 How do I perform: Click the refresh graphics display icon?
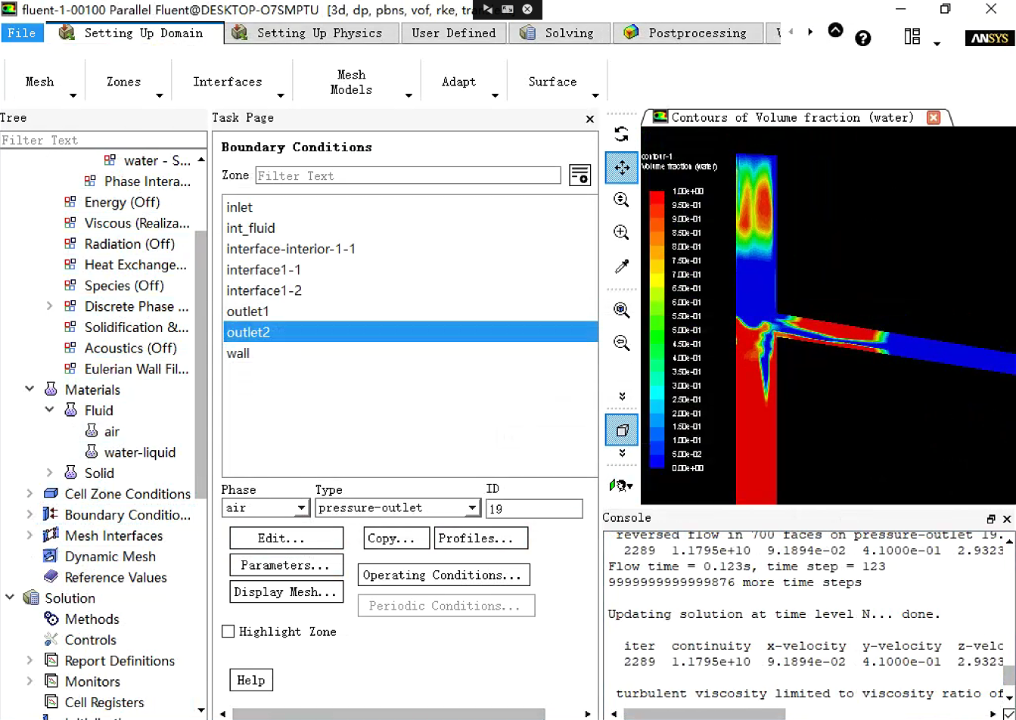[x=621, y=135]
